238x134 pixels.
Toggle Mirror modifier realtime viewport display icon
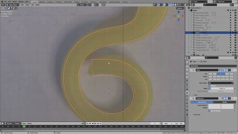pos(225,70)
